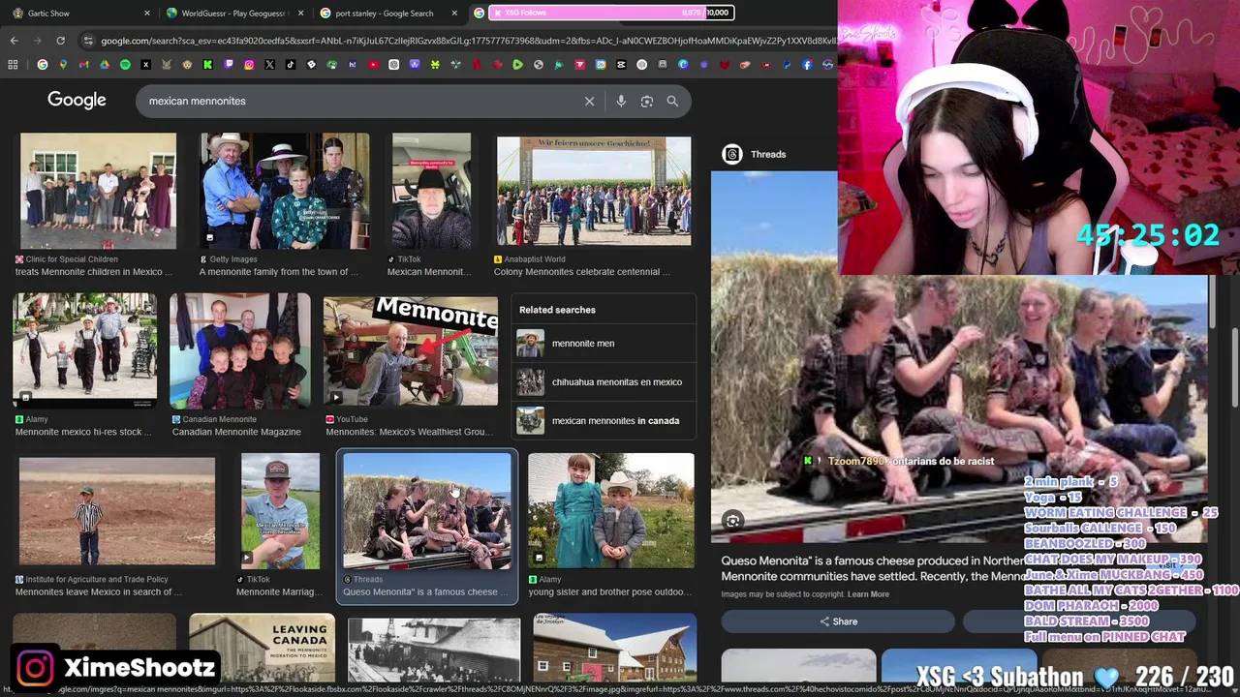Open the Learn More copyright link
Viewport: 1240px width, 697px height.
(x=868, y=594)
